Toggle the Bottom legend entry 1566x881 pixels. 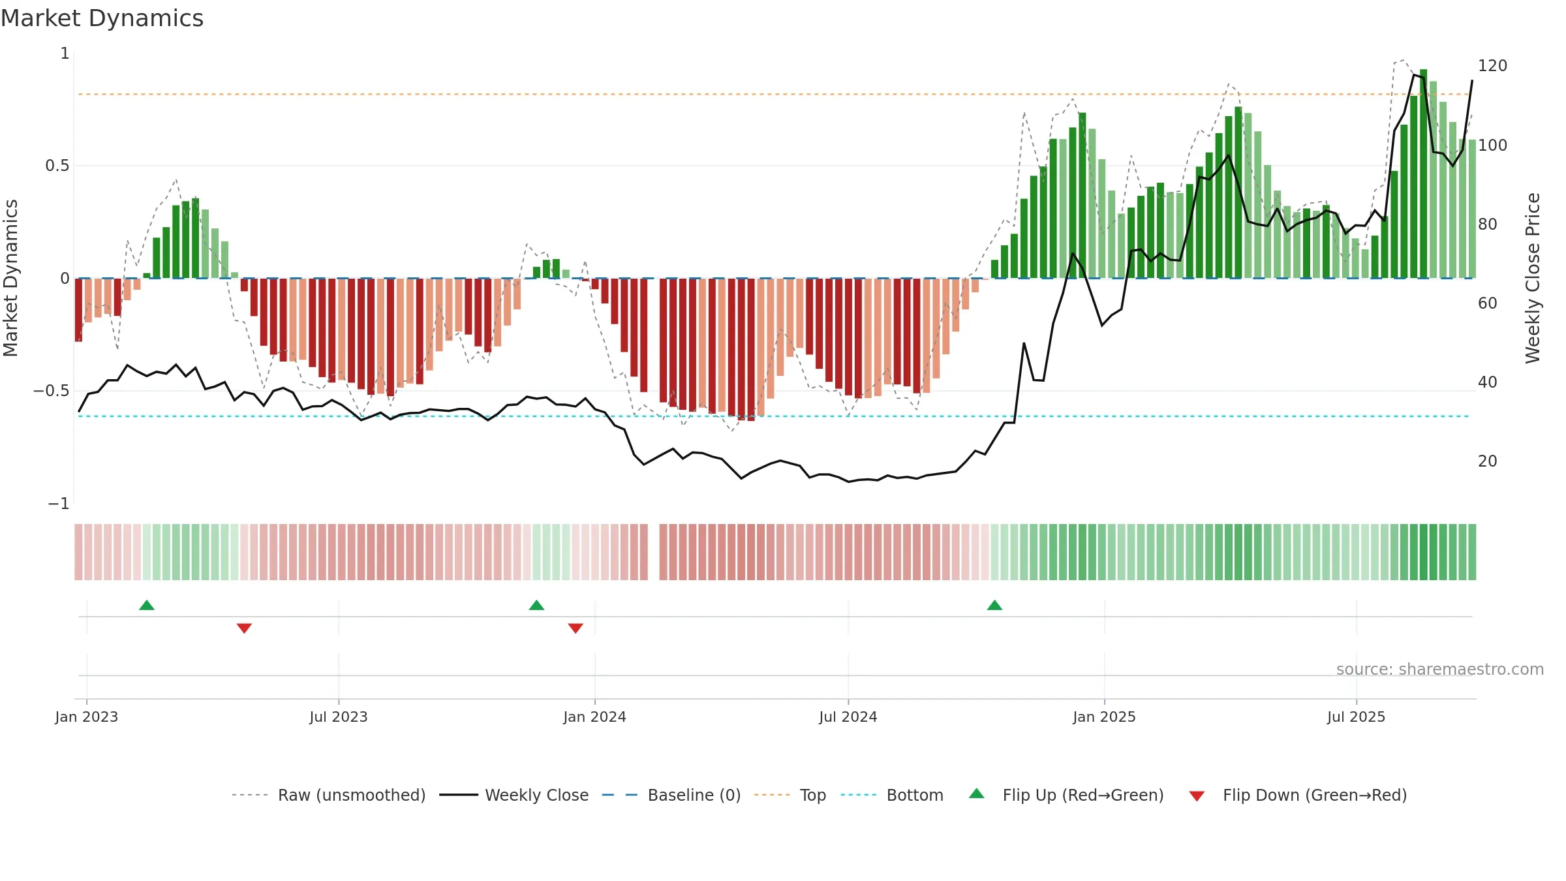892,795
